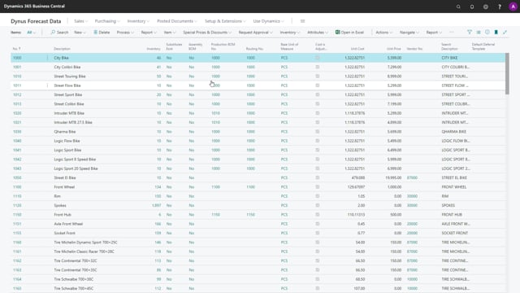Open the Item action menu

(170, 33)
